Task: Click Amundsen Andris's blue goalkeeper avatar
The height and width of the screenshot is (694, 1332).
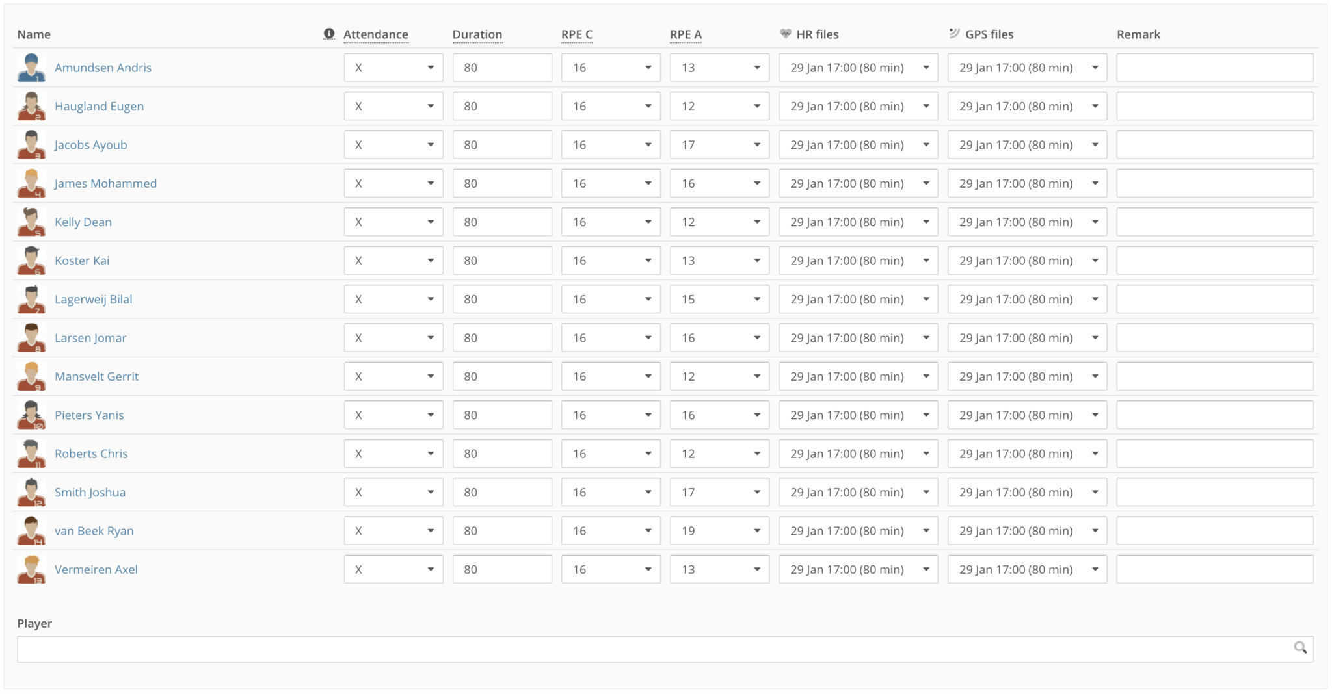Action: click(x=31, y=68)
